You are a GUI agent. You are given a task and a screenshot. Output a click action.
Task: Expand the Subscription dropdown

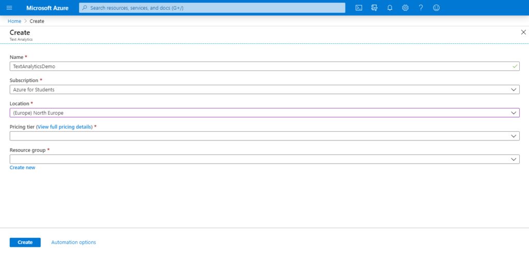[x=264, y=89]
